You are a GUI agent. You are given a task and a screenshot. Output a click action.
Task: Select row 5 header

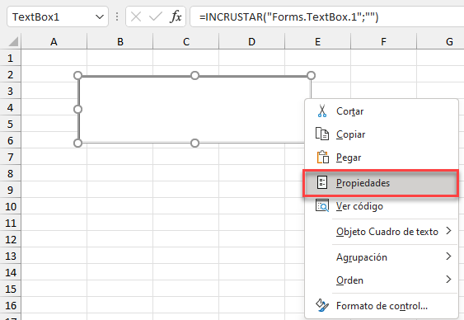point(11,124)
